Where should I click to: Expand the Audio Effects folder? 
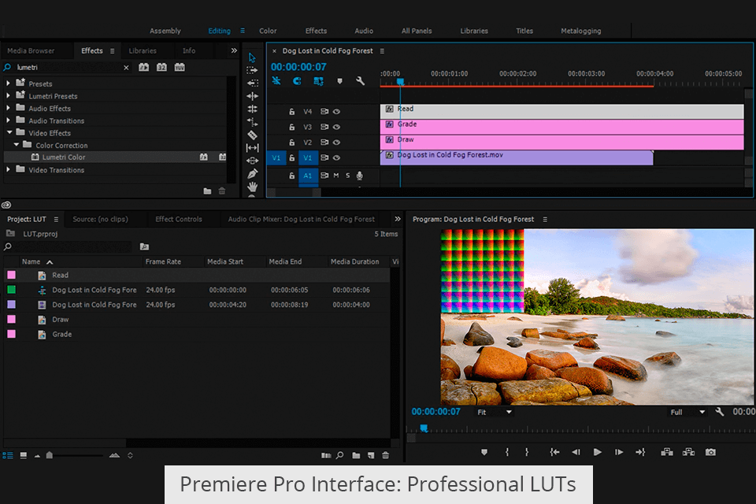(x=8, y=108)
